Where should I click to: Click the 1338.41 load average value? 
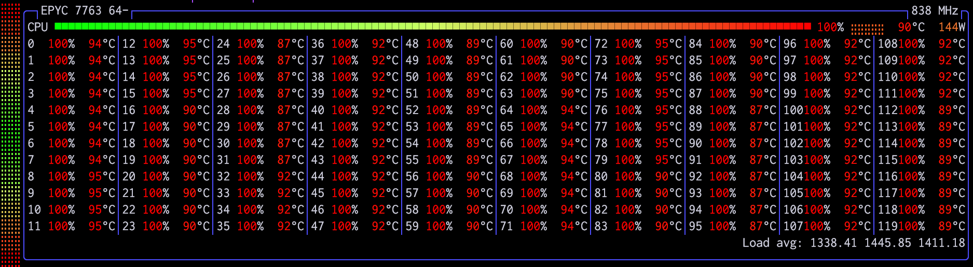[833, 243]
